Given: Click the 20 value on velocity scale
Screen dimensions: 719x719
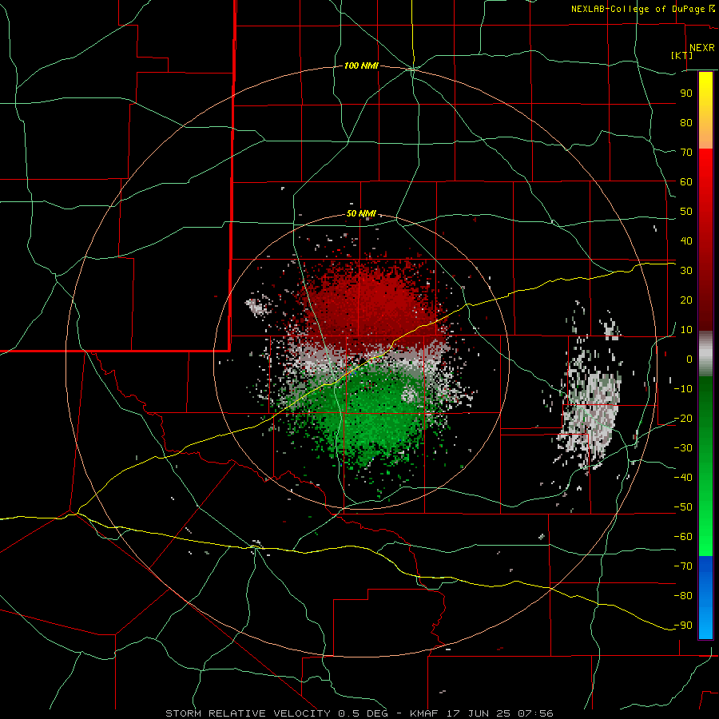Looking at the screenshot, I should (x=686, y=300).
